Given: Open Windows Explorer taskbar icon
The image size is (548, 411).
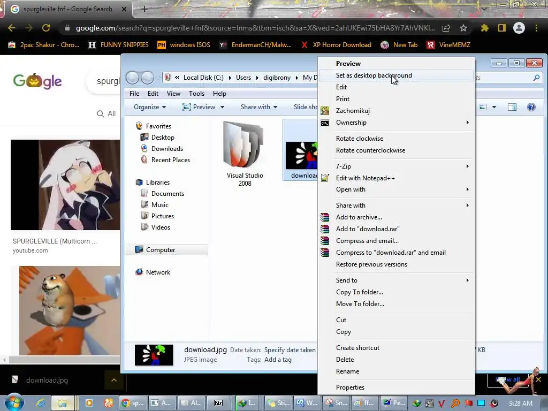Looking at the screenshot, I should tap(63, 403).
